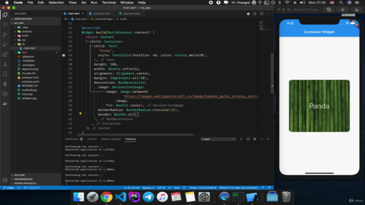Open the Source Control view
Viewport: 365px width, 205px height.
(x=5, y=34)
